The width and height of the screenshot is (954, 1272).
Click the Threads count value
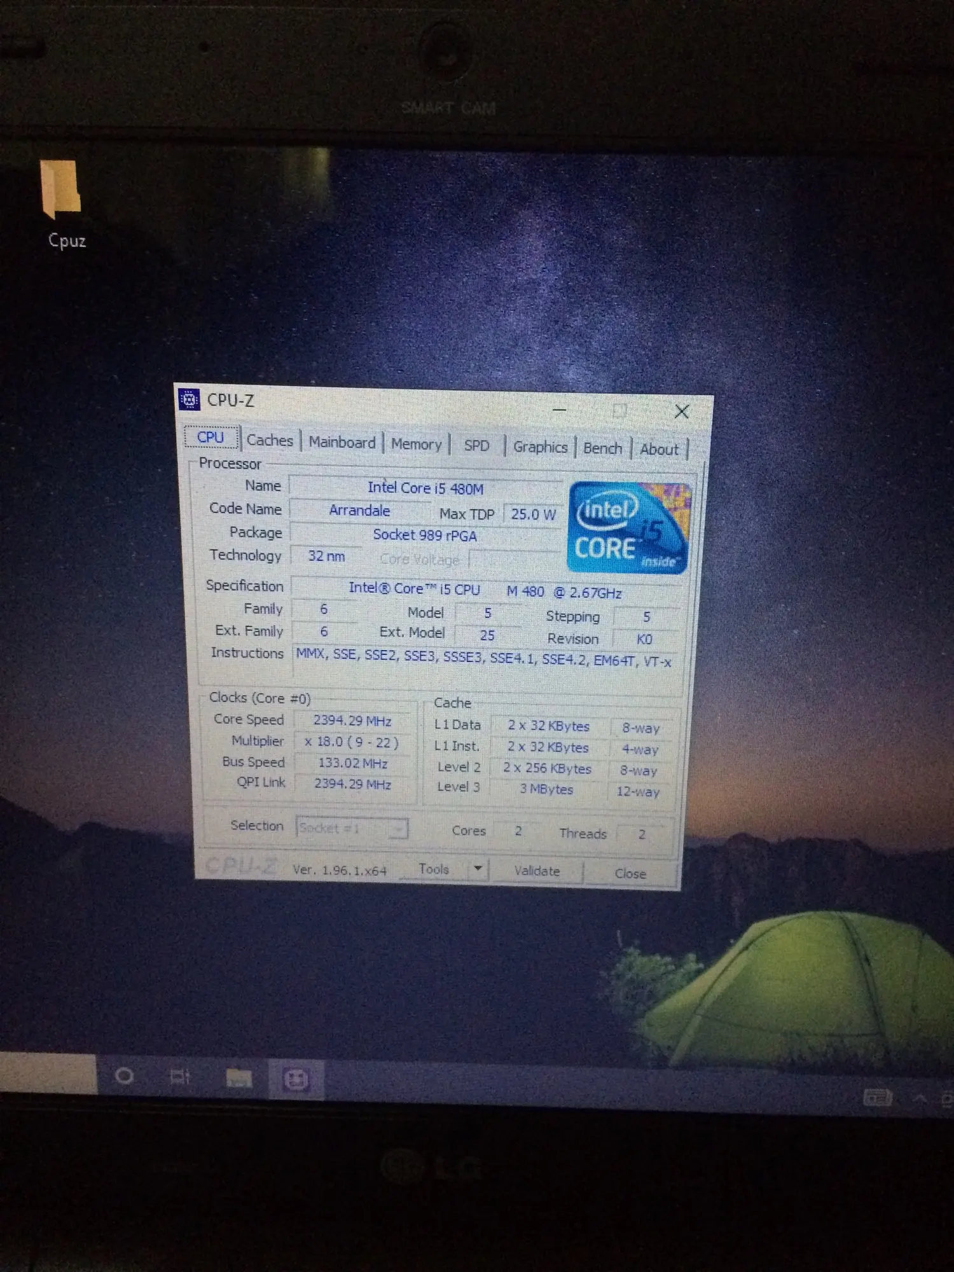click(x=642, y=834)
